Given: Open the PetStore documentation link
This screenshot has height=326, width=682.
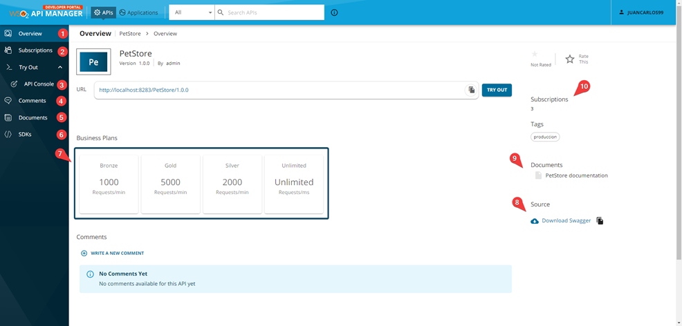Looking at the screenshot, I should point(576,175).
